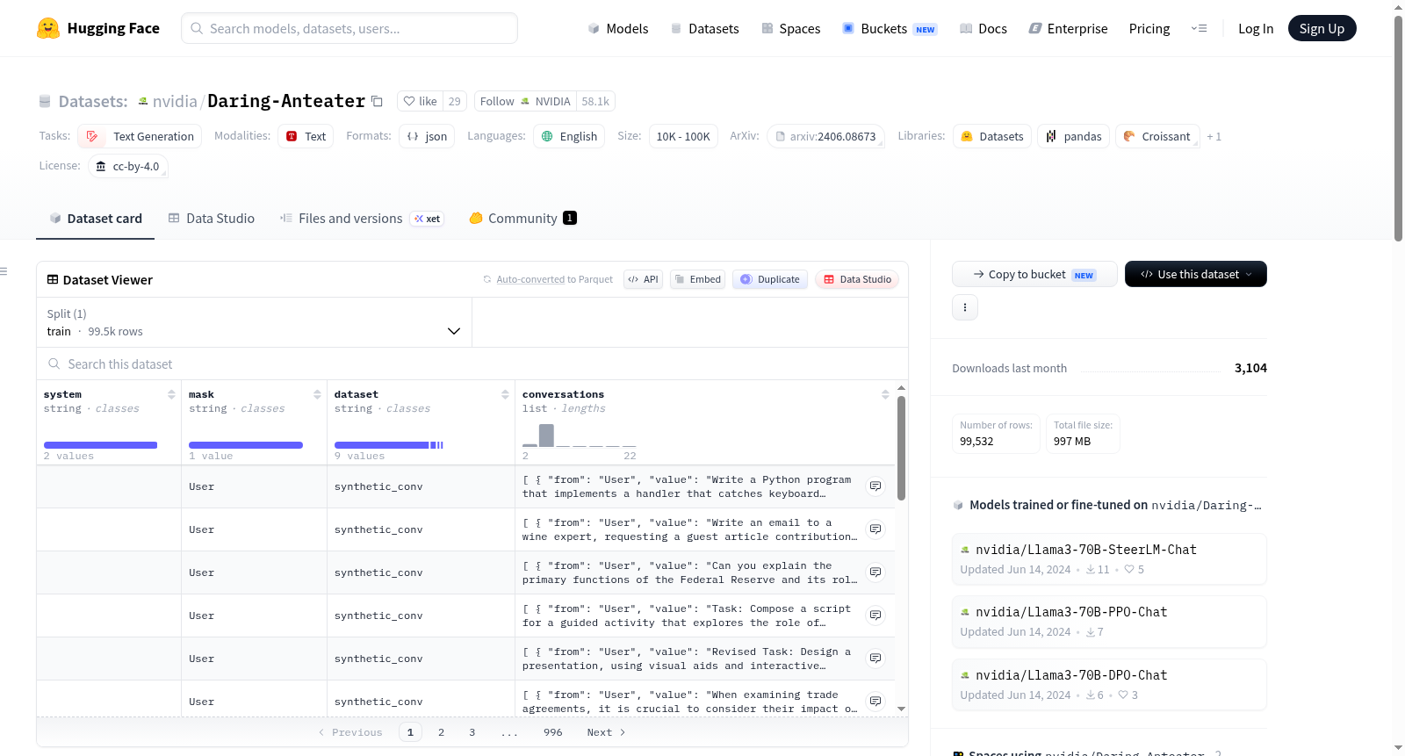Image resolution: width=1405 pixels, height=756 pixels.
Task: Open more options three-dot button
Action: click(965, 307)
